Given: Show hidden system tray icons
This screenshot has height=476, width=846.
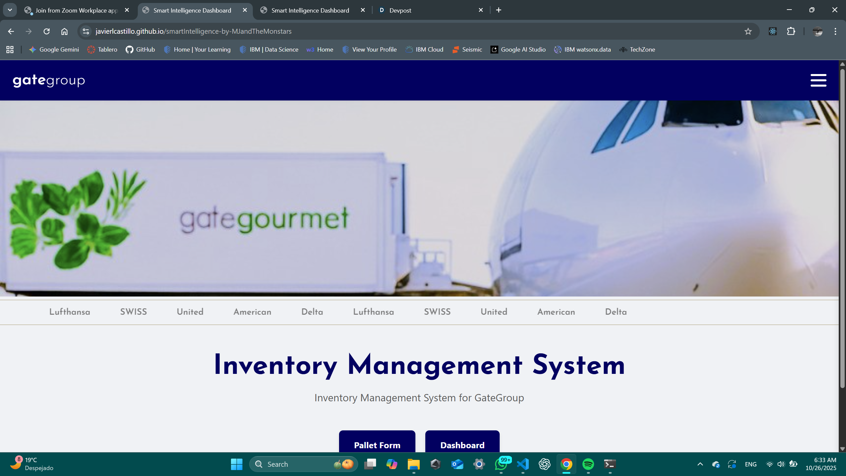Looking at the screenshot, I should pyautogui.click(x=700, y=464).
